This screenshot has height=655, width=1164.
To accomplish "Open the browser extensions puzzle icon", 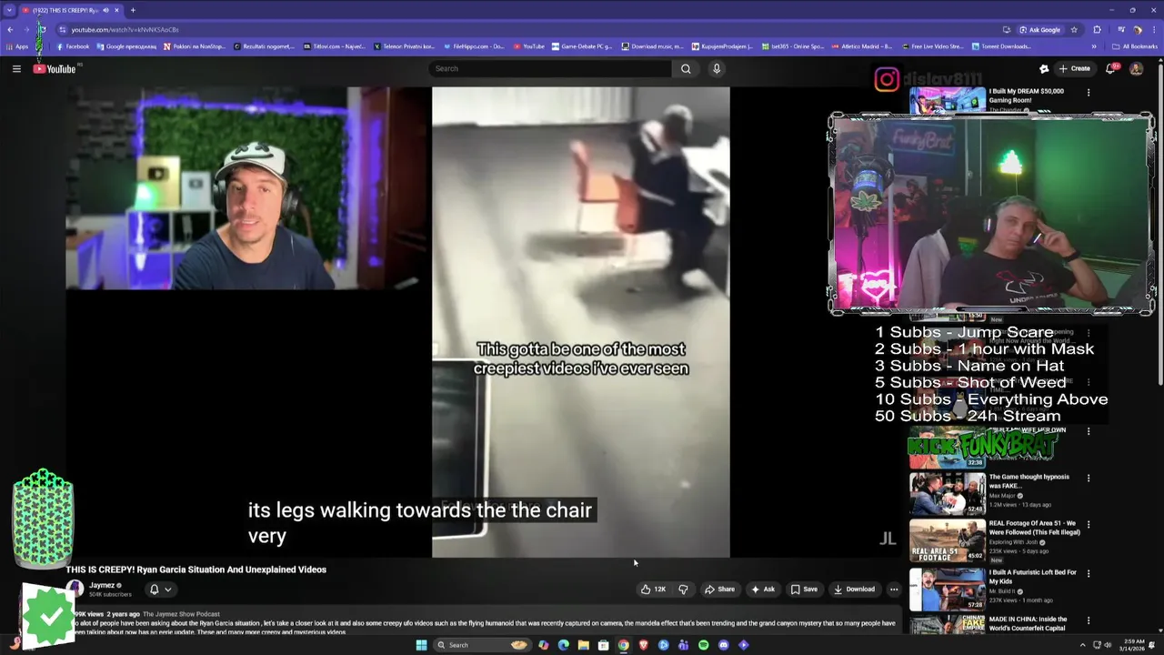I will (1097, 30).
